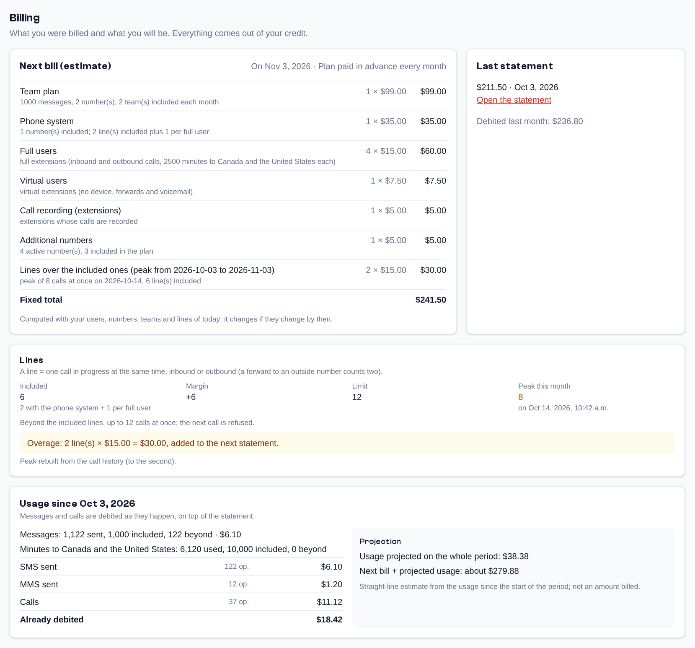Image resolution: width=695 pixels, height=648 pixels.
Task: Select the Virtual users line item
Action: click(x=233, y=185)
